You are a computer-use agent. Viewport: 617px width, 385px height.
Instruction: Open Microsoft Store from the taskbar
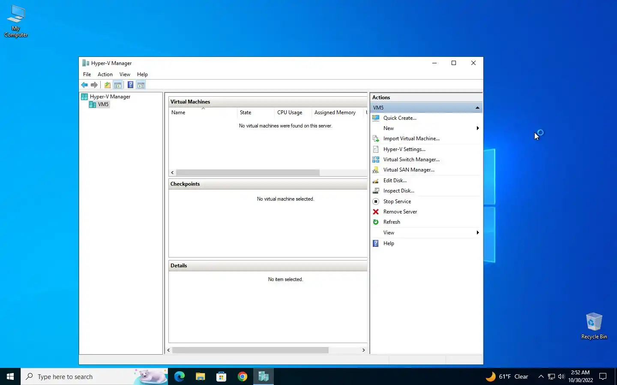[x=221, y=376]
